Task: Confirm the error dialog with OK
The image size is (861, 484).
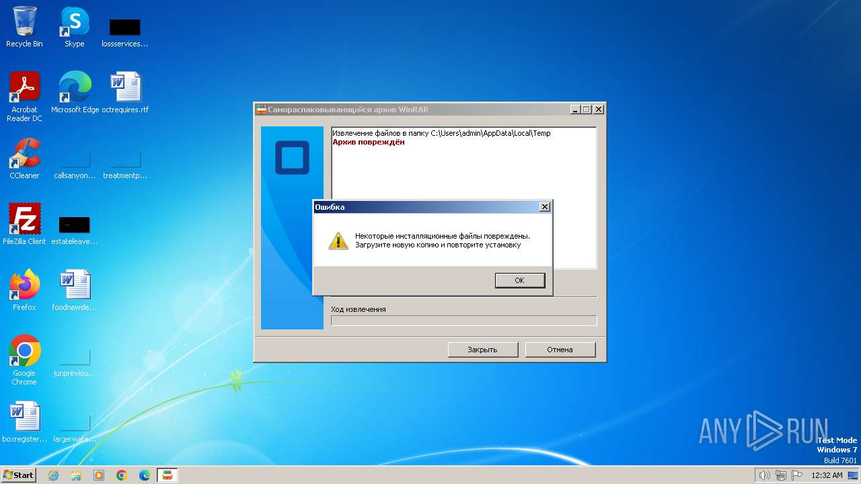Action: (520, 280)
